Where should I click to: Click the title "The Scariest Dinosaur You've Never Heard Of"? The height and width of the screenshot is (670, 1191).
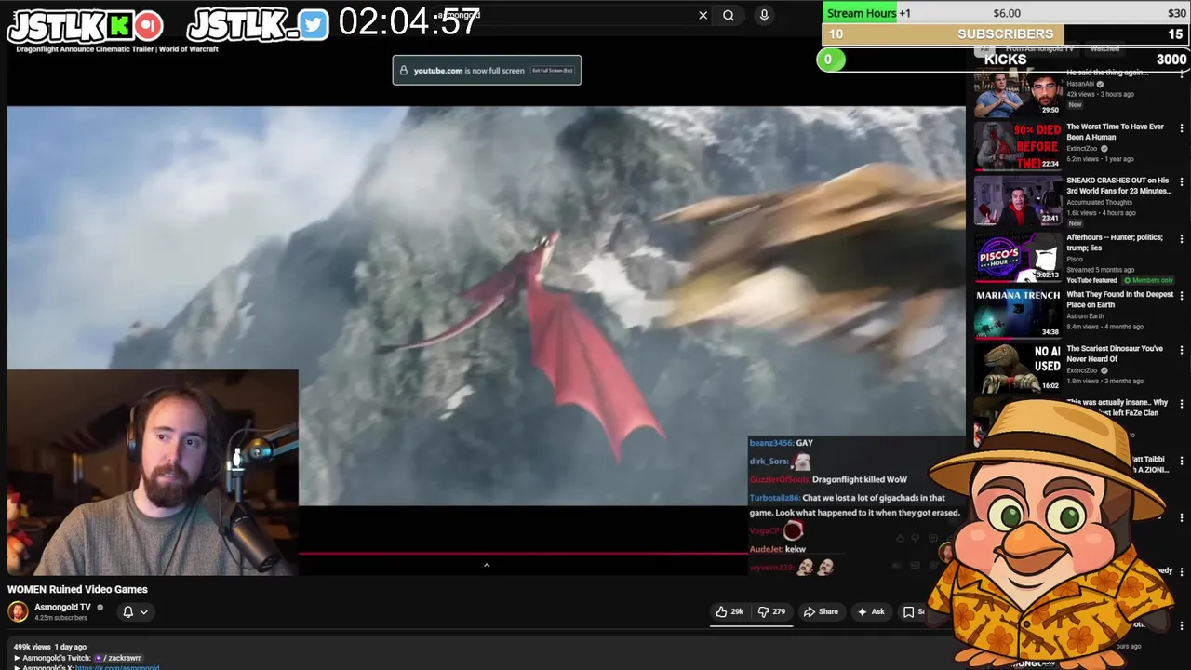pos(1114,354)
